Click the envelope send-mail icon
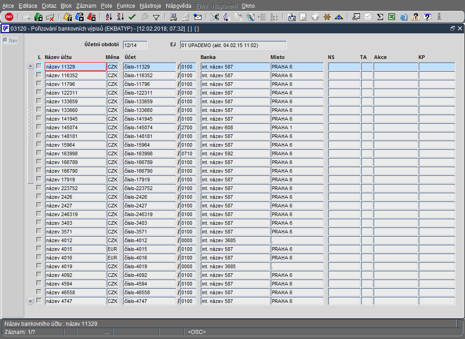 197,17
